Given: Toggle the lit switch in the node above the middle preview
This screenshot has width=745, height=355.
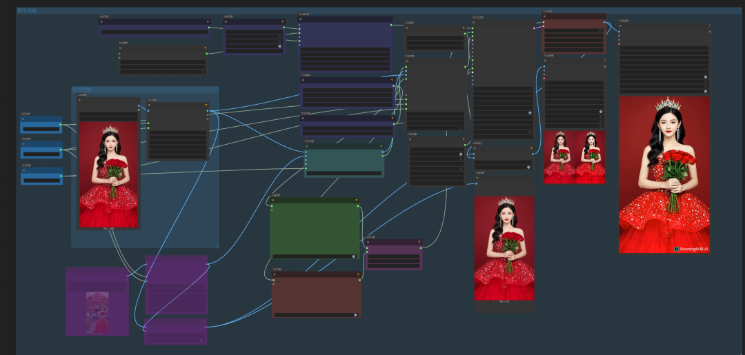Looking at the screenshot, I should coord(528,167).
